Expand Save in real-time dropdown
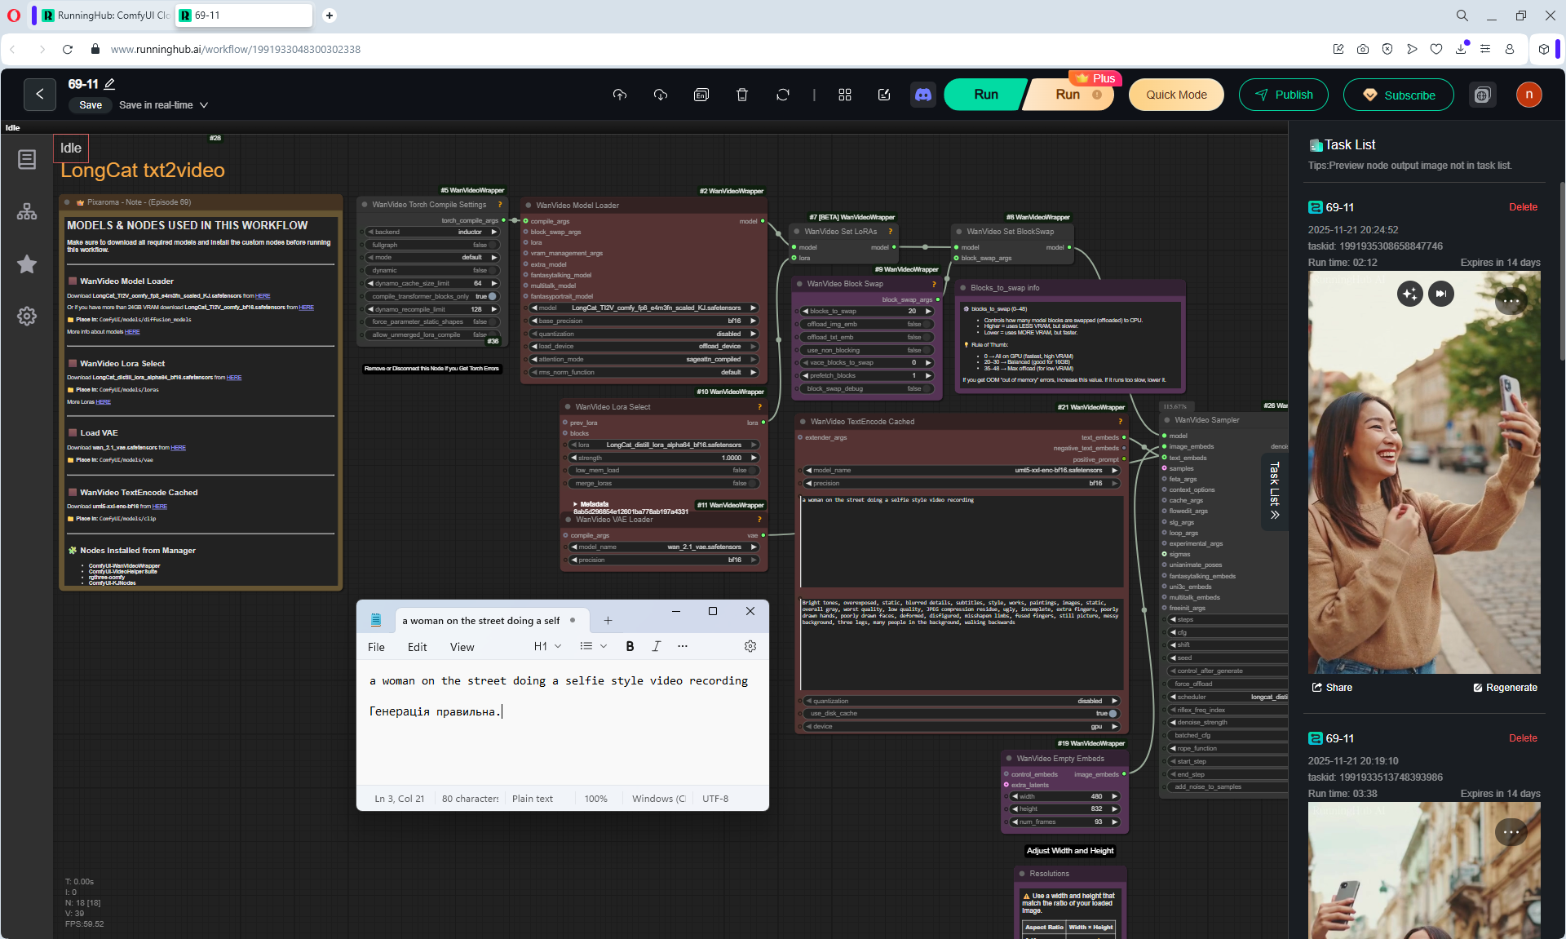The image size is (1566, 939). click(204, 105)
